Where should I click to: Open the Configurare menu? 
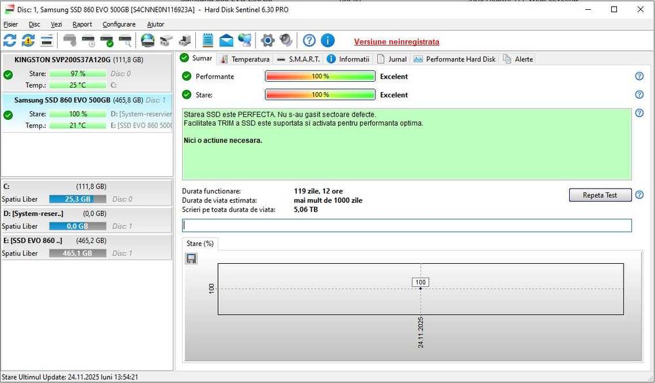tap(119, 24)
